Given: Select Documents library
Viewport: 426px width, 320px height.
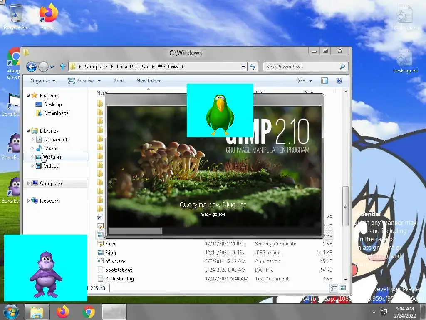Looking at the screenshot, I should tap(57, 139).
